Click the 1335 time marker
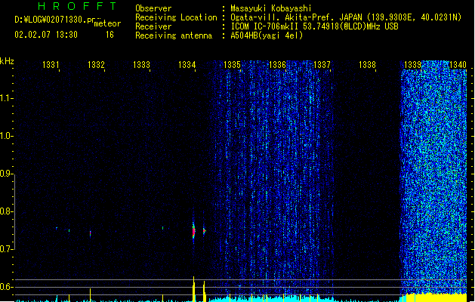475x302 pixels. point(232,65)
